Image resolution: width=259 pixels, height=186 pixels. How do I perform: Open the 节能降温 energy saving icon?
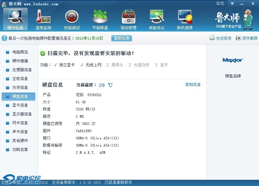(100, 17)
